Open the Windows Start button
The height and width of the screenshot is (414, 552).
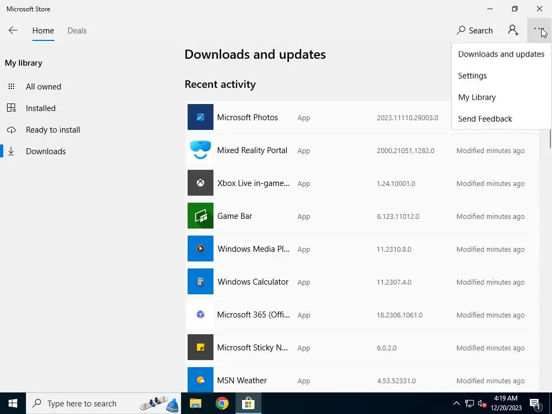click(x=13, y=403)
